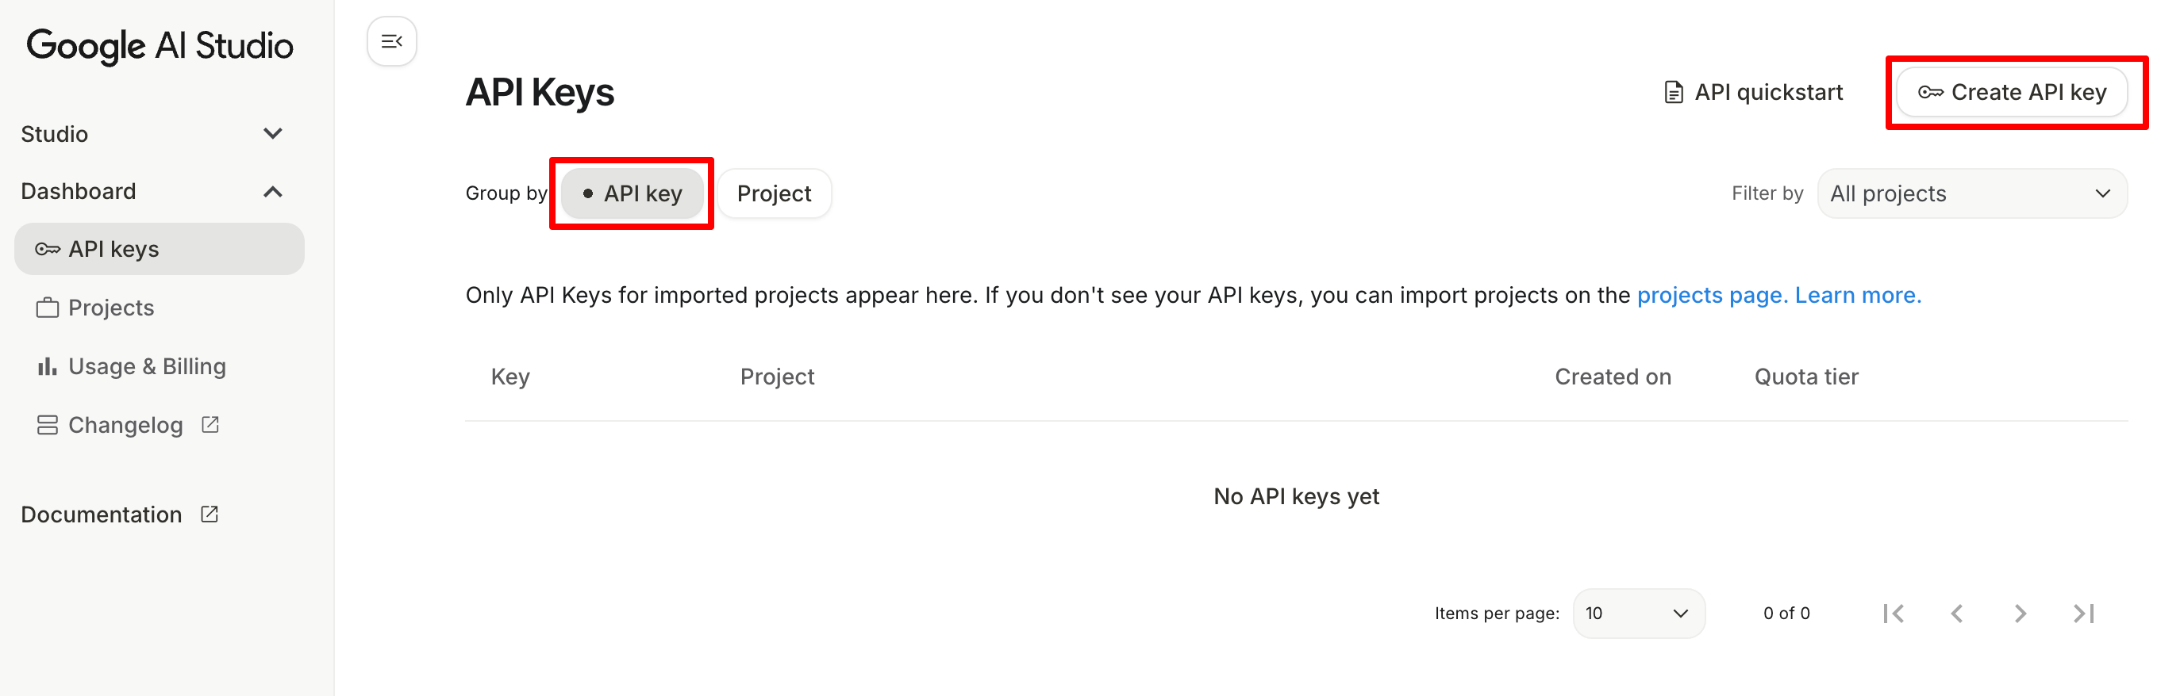The width and height of the screenshot is (2184, 696).
Task: Open Projects in the sidebar
Action: tap(111, 308)
